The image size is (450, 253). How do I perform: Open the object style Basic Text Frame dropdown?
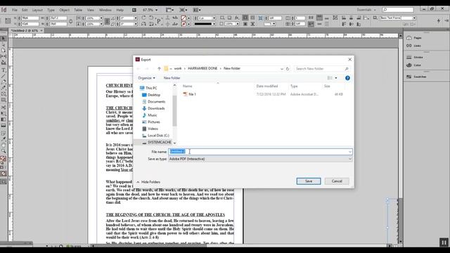click(x=414, y=18)
